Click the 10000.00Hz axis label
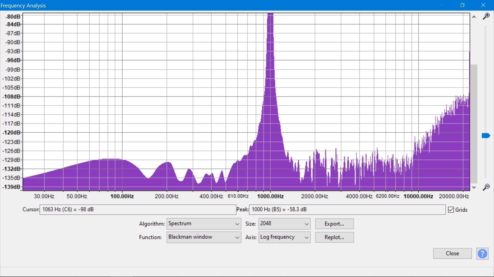 click(418, 196)
